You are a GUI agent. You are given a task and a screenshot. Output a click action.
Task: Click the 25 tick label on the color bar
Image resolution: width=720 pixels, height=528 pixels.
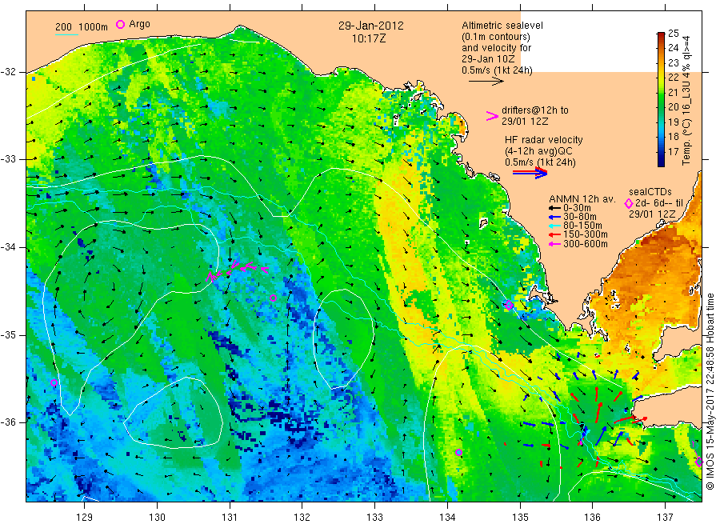tap(673, 33)
